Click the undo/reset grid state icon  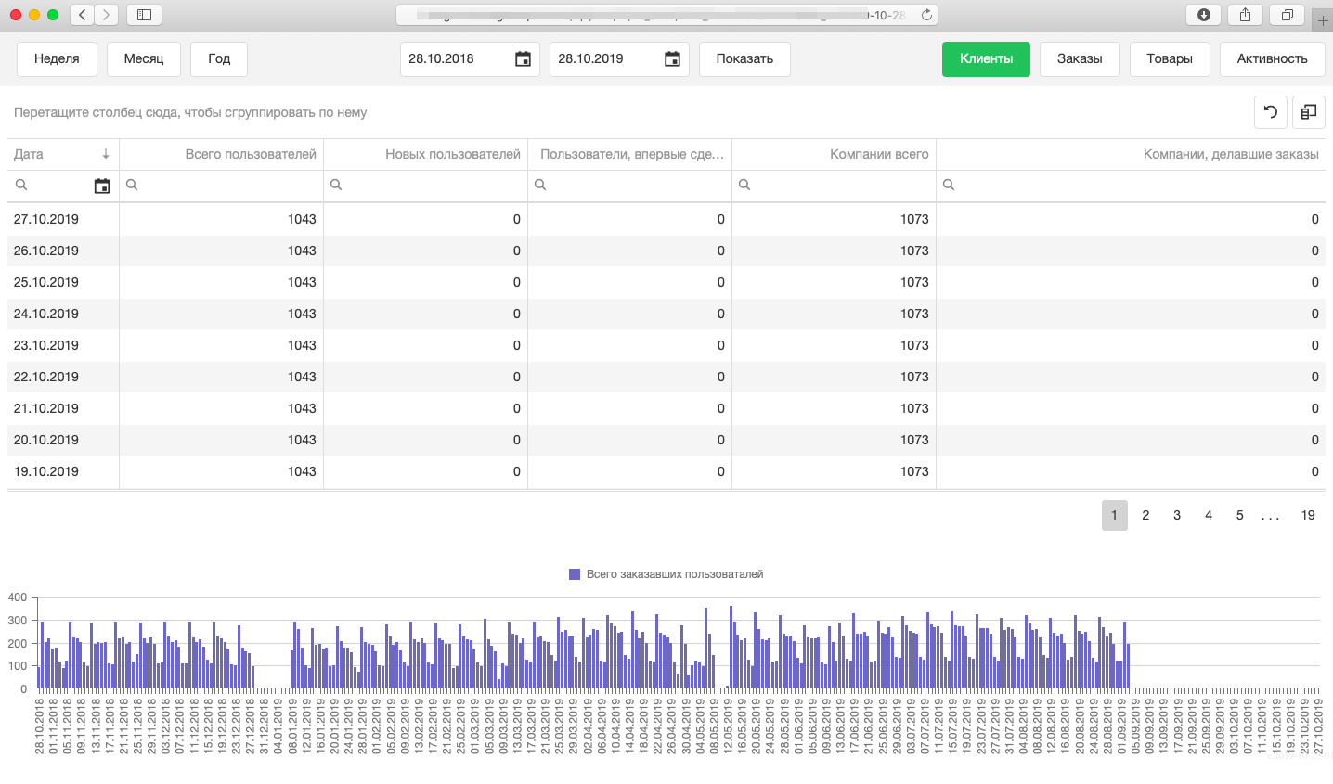(x=1271, y=112)
